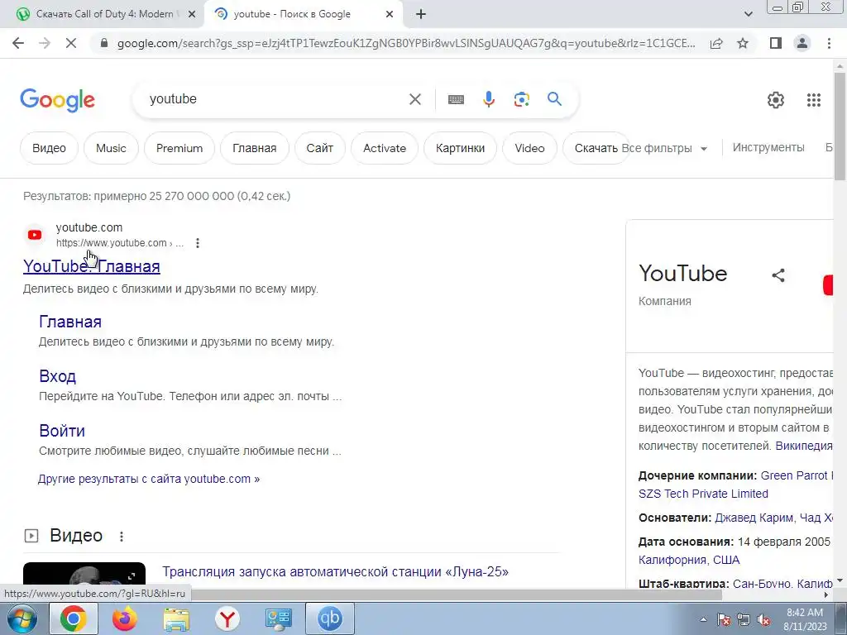The image size is (847, 635).
Task: Open the Windows Start menu
Action: 22,618
